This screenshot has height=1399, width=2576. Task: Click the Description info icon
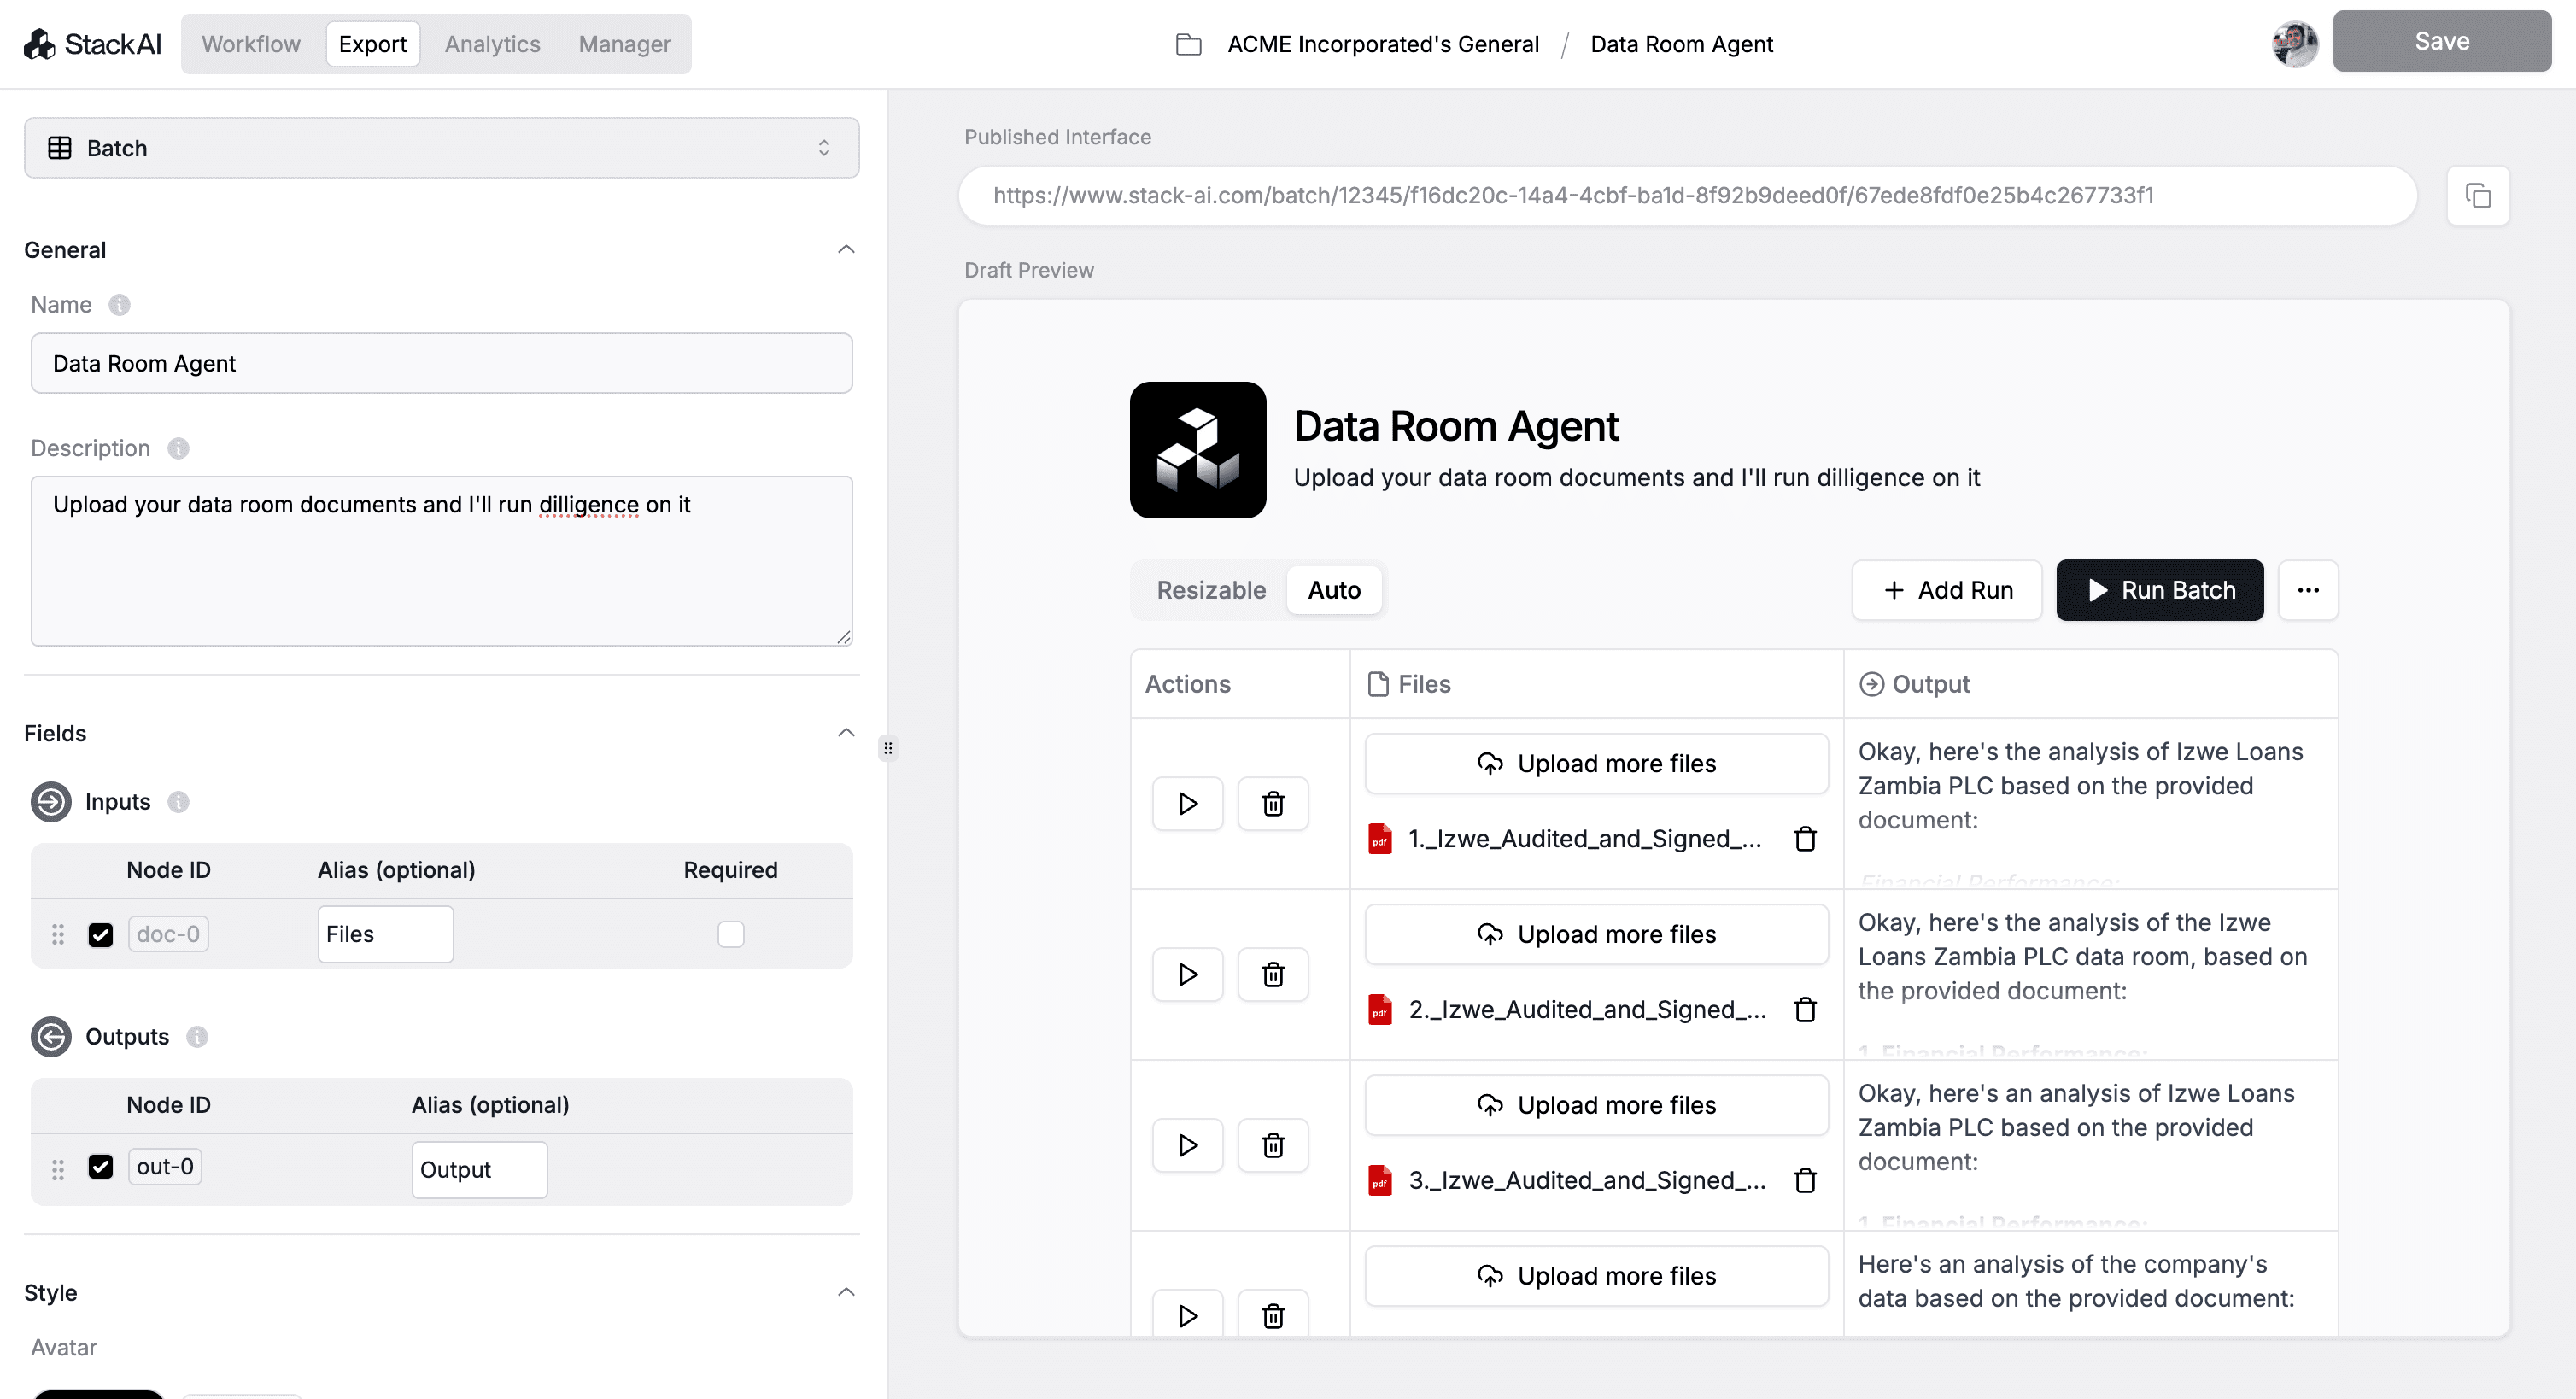pyautogui.click(x=178, y=448)
